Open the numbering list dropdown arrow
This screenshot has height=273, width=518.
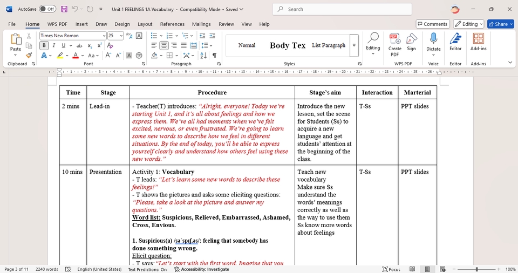point(177,36)
